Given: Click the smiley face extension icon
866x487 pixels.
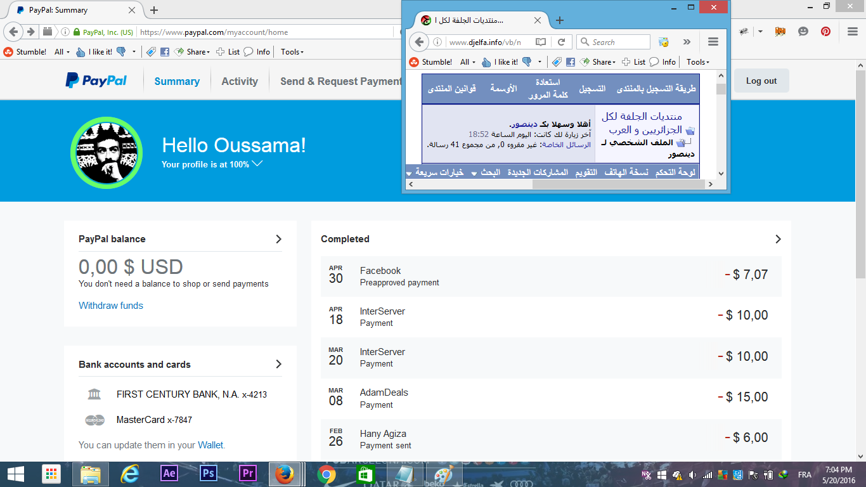Looking at the screenshot, I should coord(803,31).
